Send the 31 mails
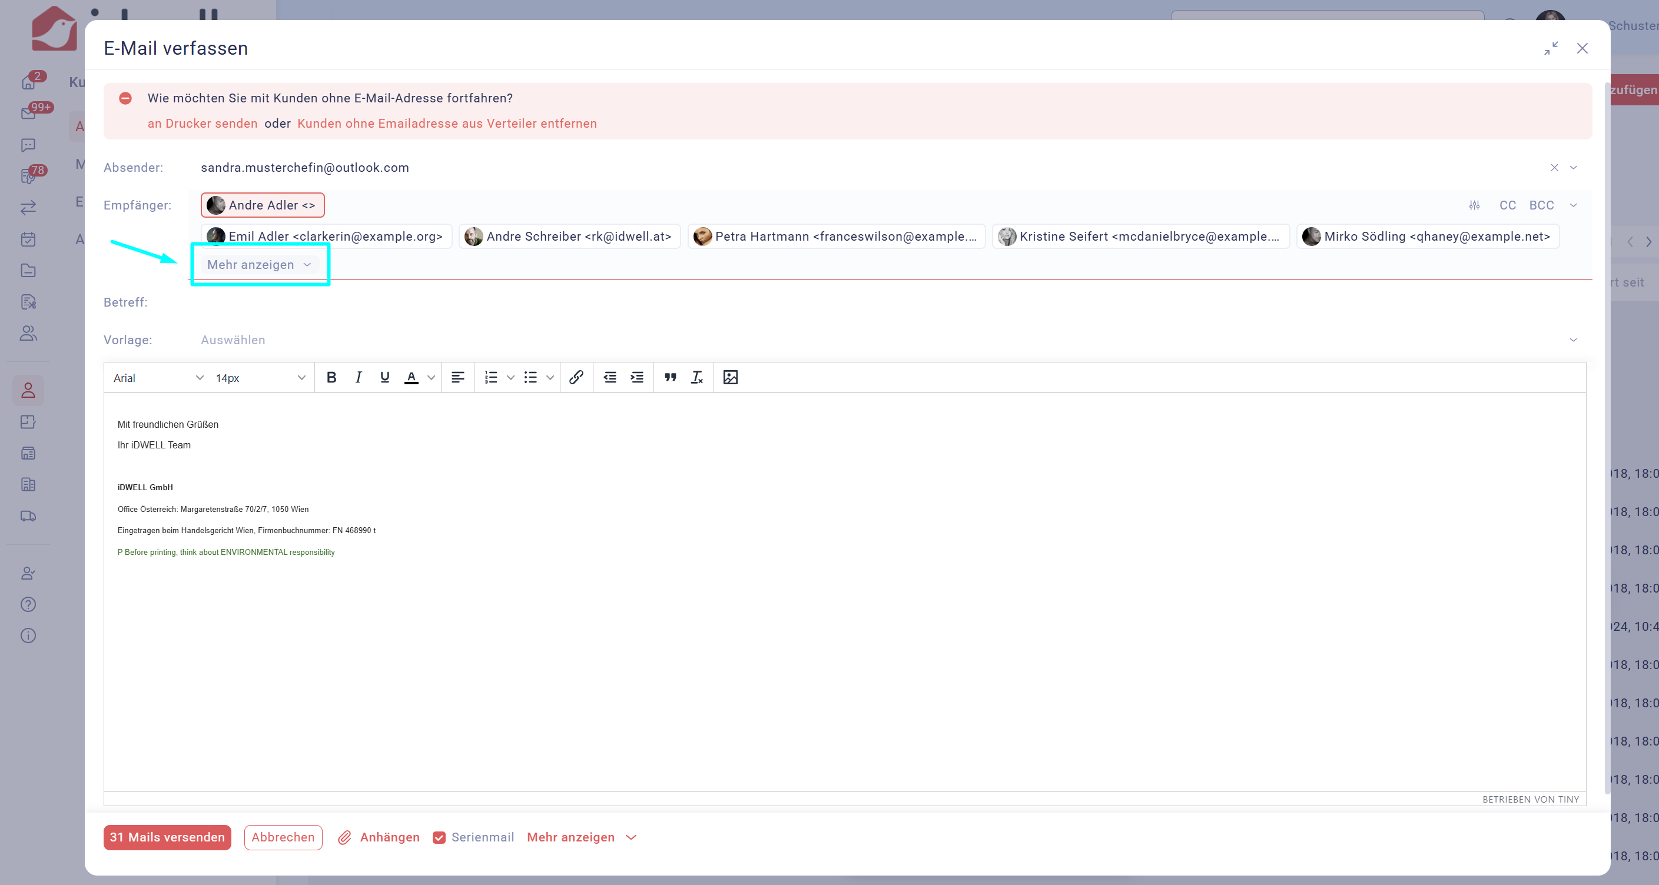1659x885 pixels. click(x=167, y=837)
